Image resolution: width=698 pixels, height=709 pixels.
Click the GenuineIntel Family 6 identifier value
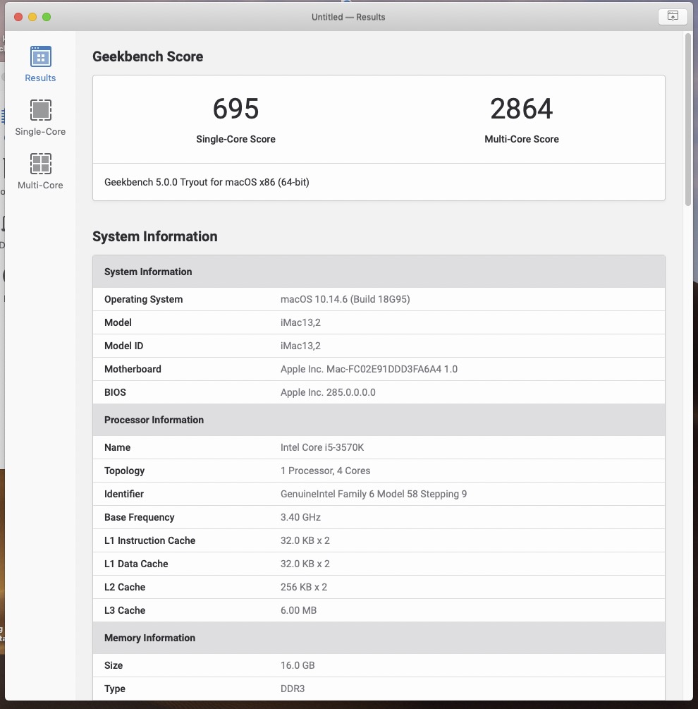374,495
